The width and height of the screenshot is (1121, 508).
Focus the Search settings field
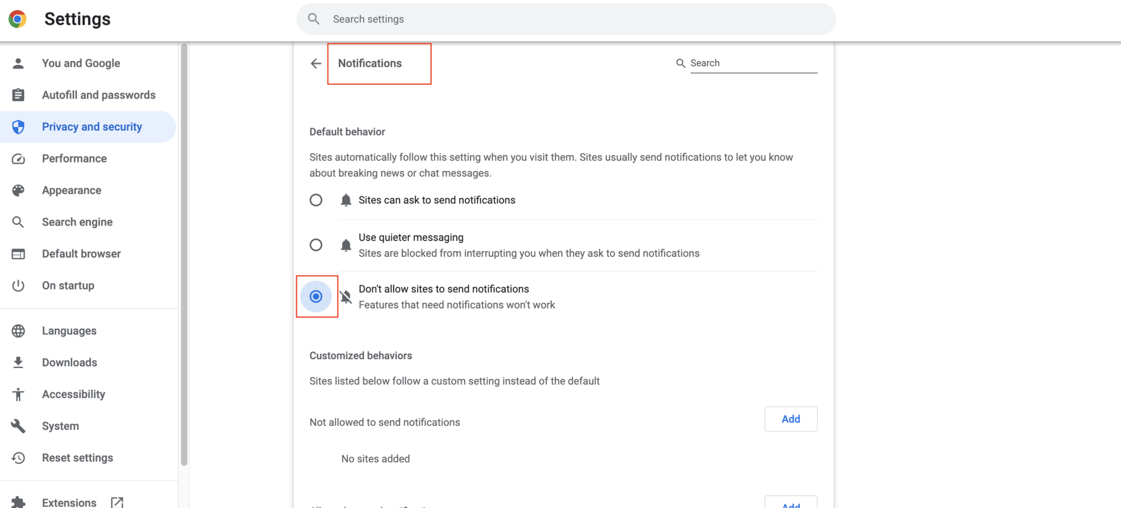pos(565,19)
